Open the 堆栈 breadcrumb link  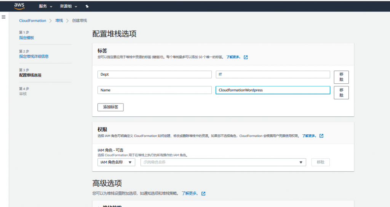[x=59, y=21]
